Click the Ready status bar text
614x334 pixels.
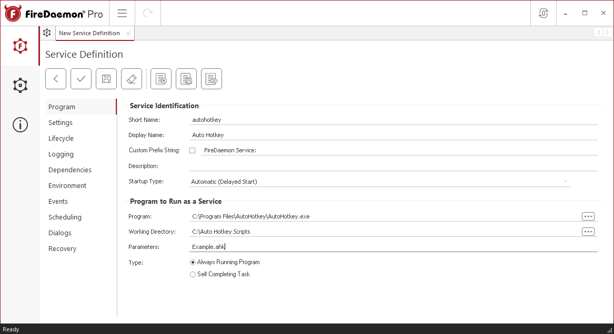pos(11,329)
